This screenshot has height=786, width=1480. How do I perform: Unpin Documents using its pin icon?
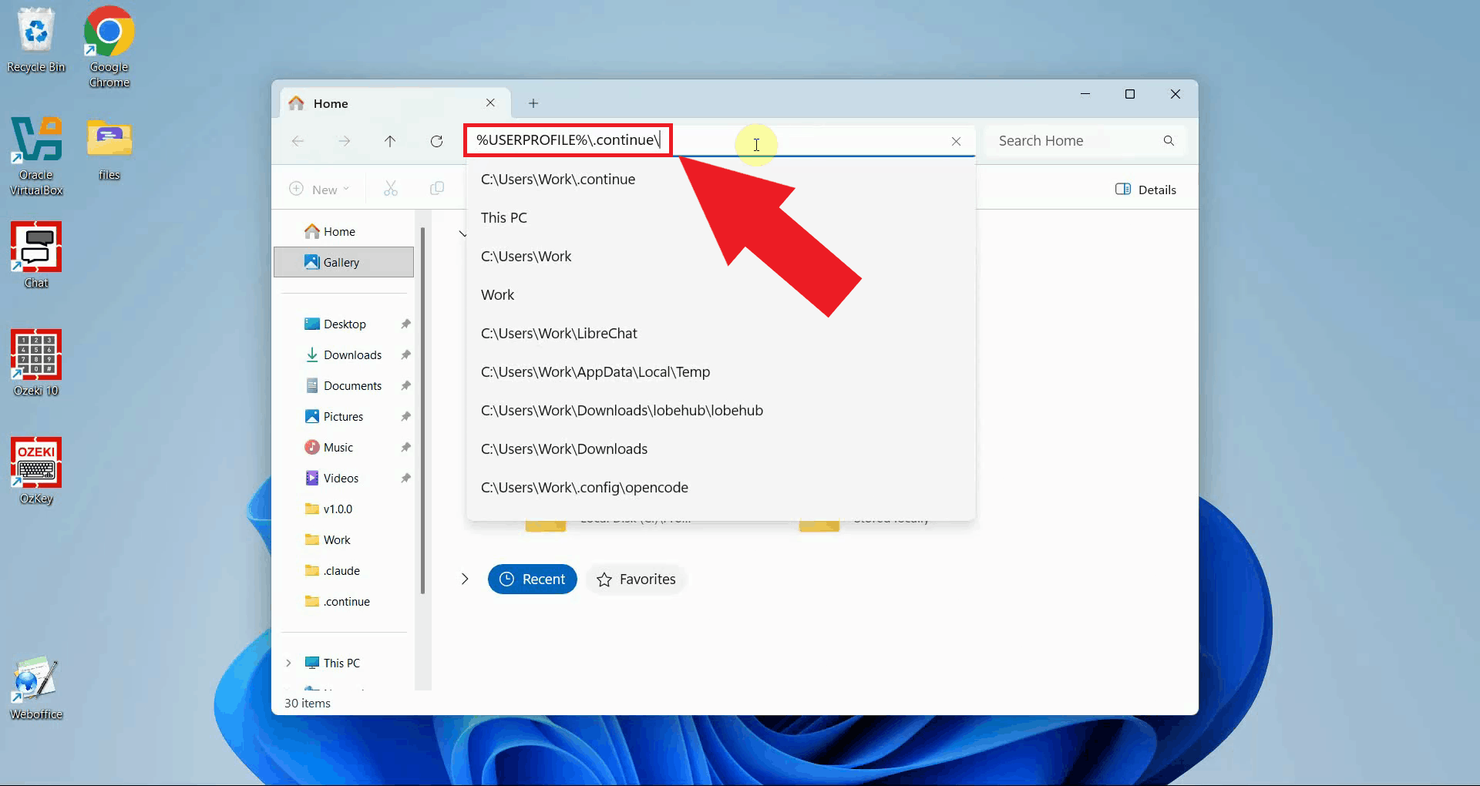pyautogui.click(x=405, y=385)
